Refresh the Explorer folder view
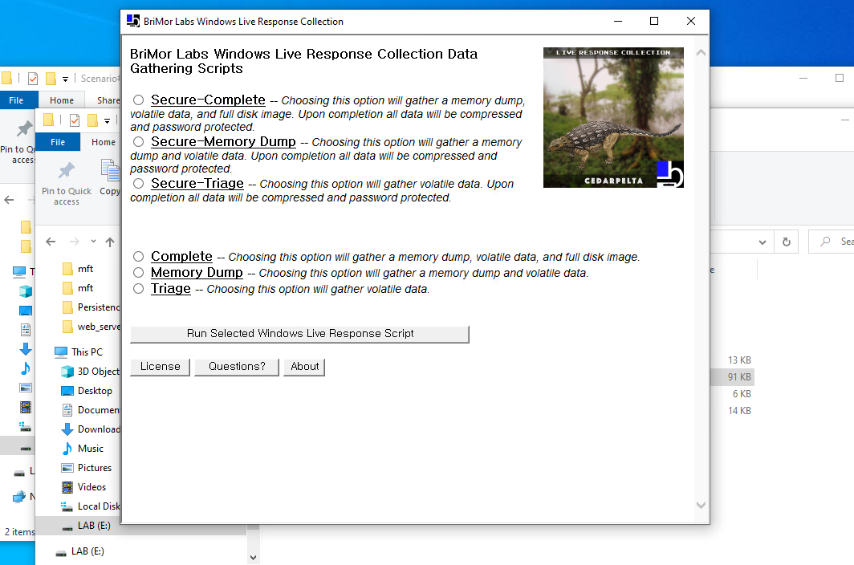The image size is (854, 565). (787, 242)
